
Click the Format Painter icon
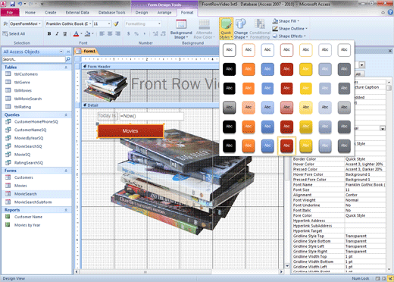(x=116, y=23)
